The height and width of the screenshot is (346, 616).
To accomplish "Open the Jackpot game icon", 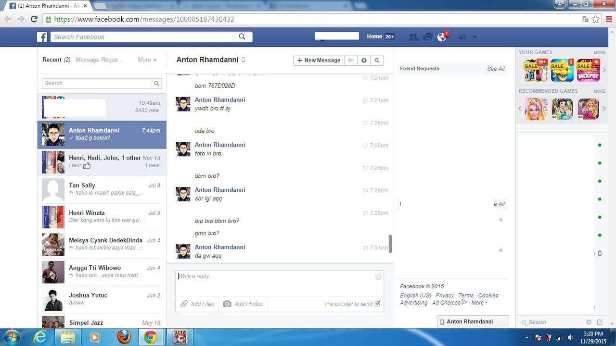I will (588, 70).
